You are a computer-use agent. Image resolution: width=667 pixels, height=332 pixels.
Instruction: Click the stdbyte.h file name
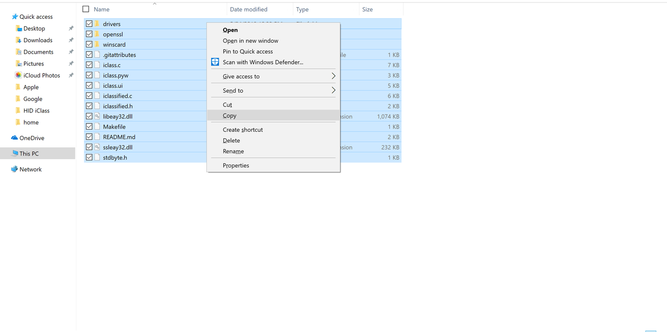115,158
